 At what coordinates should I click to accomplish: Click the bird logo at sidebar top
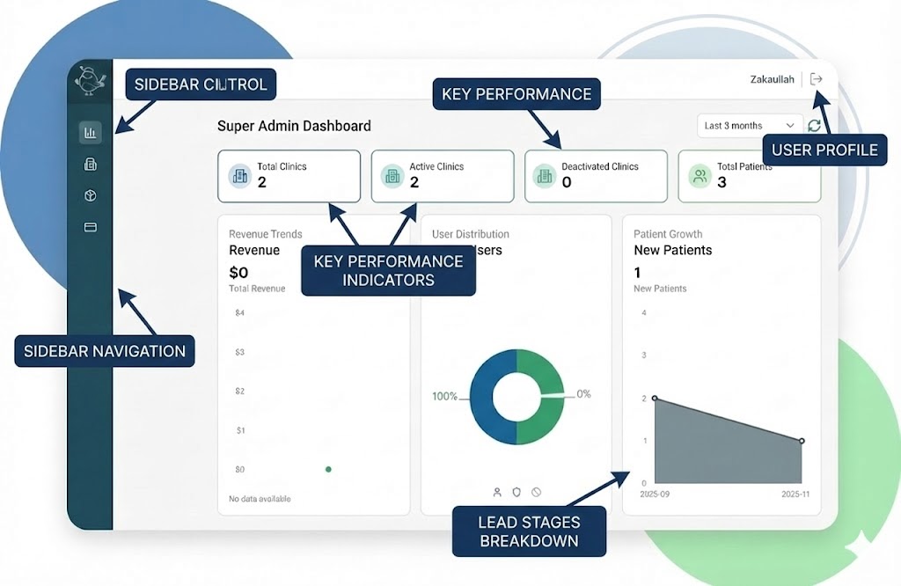click(x=90, y=82)
